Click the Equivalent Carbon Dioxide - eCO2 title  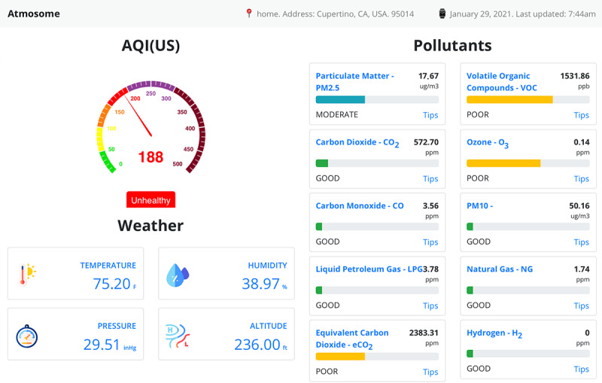coord(352,339)
